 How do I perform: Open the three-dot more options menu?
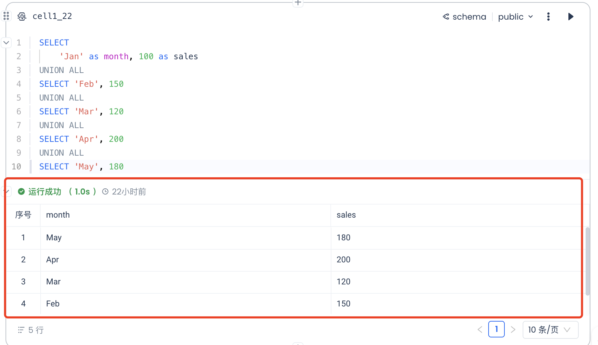click(x=548, y=17)
